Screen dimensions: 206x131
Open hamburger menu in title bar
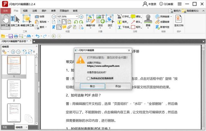180,4
